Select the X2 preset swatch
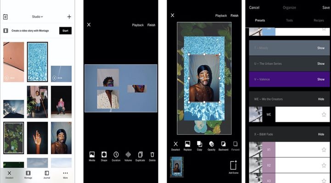This screenshot has height=183, width=331. click(269, 165)
